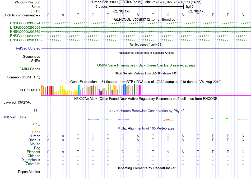251x178 pixels.
Task: Click the Zebrafish species row label
Action: tap(33, 164)
